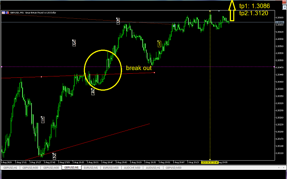Select the wave label '4' text object
Screen dimensions: 287x179
[93, 92]
